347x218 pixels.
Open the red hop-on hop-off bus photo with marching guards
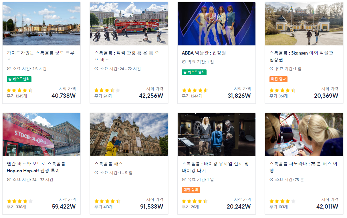129,24
